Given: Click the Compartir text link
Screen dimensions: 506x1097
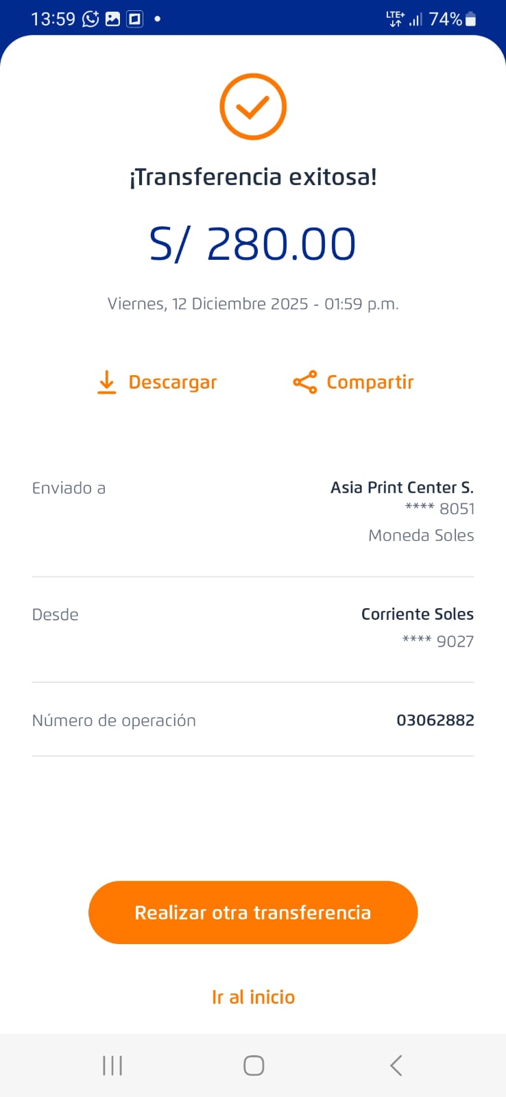Looking at the screenshot, I should pos(370,382).
